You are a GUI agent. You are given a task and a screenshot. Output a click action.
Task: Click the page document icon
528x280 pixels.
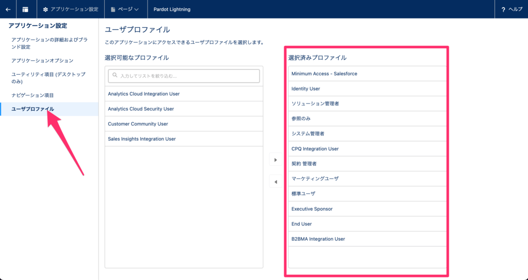[x=113, y=9]
